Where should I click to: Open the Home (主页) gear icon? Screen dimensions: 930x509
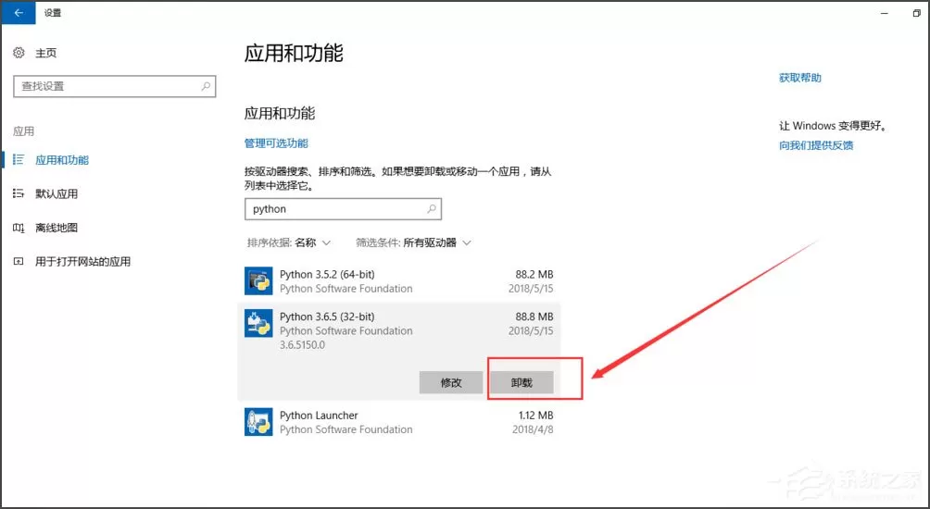[x=19, y=53]
